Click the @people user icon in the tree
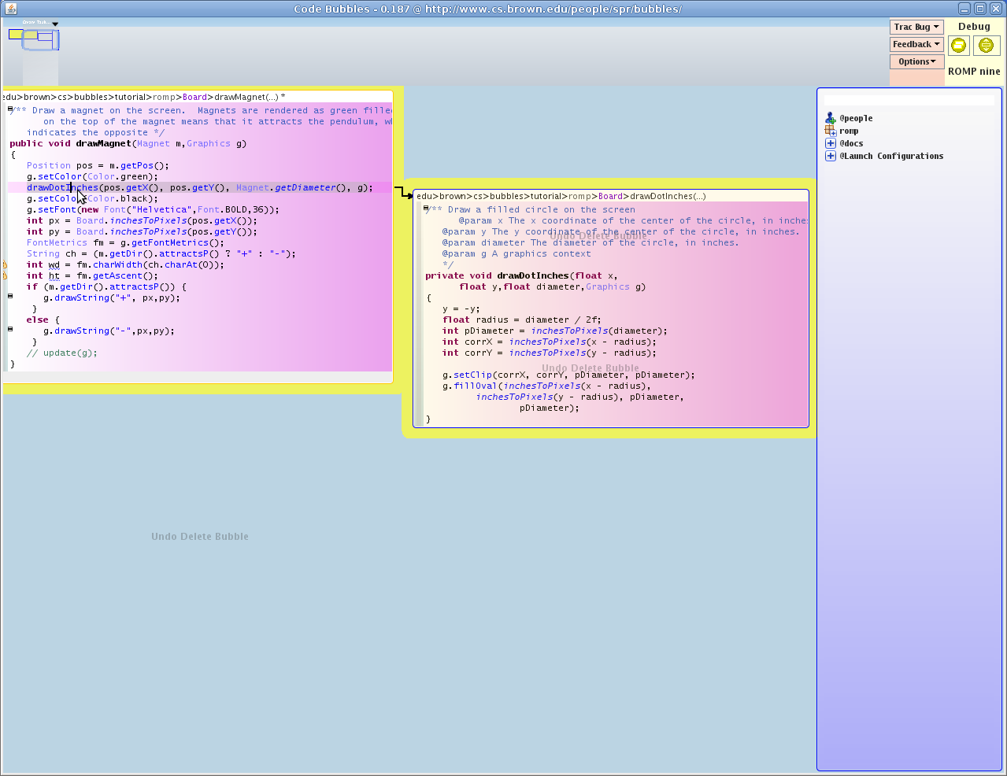 [830, 118]
